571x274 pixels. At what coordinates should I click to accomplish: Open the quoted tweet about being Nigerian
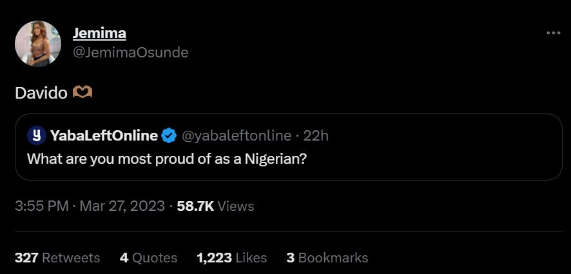coord(166,158)
